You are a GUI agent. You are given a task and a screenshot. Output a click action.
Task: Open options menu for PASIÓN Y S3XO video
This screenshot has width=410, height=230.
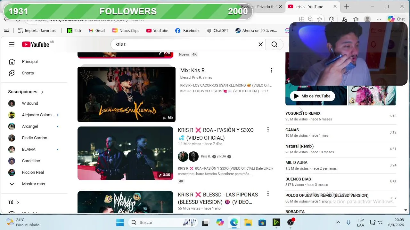point(268,129)
